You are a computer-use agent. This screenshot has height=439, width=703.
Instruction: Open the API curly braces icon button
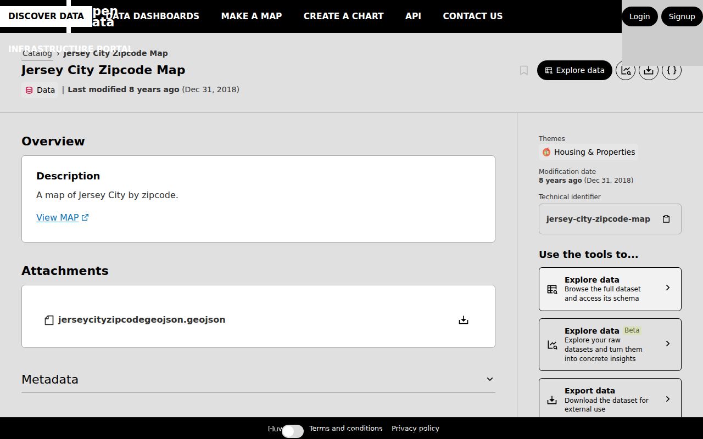(672, 70)
